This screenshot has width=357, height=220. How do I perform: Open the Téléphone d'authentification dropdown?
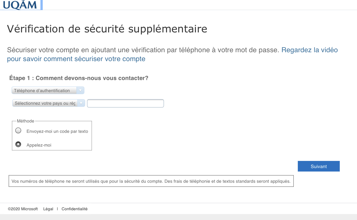pyautogui.click(x=48, y=91)
